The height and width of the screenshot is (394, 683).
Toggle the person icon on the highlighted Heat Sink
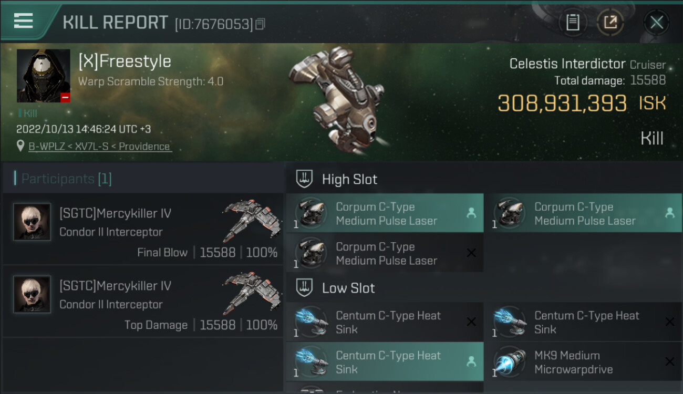471,361
